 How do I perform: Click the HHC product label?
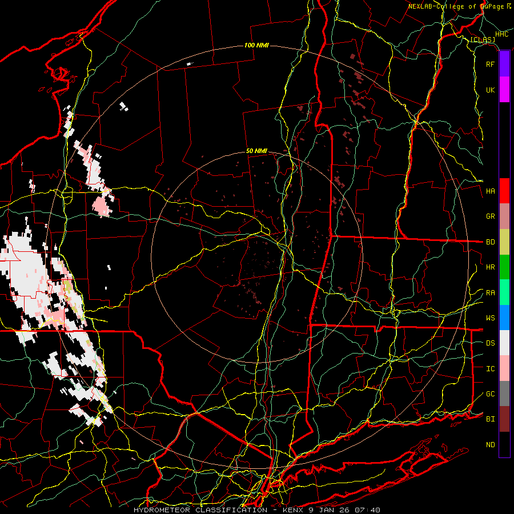[502, 34]
